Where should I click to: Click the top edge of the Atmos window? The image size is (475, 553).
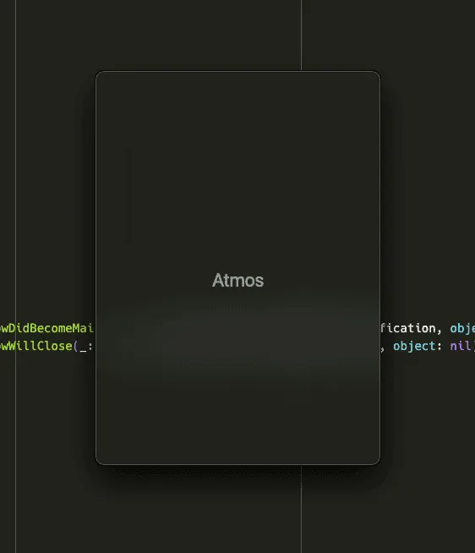pos(237,72)
